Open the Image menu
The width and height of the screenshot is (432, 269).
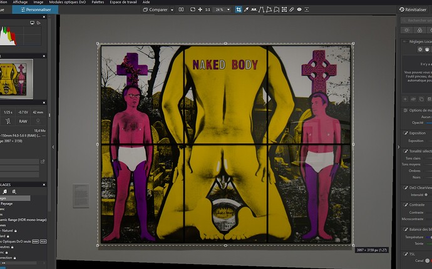(38, 3)
